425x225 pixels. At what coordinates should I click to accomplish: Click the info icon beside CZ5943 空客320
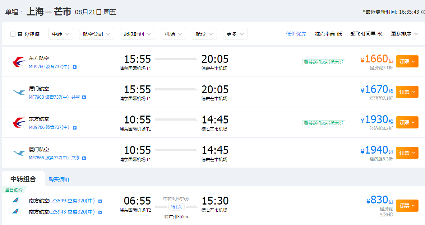coord(100,212)
